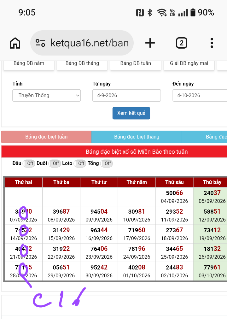
Task: Select result 31429 dated 15/09/2026
Action: [x=61, y=234]
